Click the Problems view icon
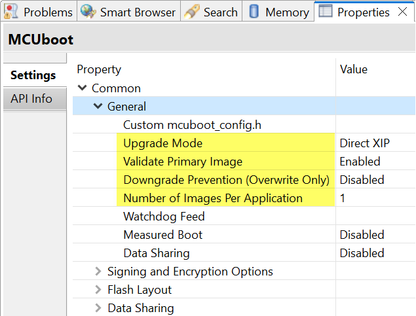Screen dimensions: 416x316 pos(11,12)
